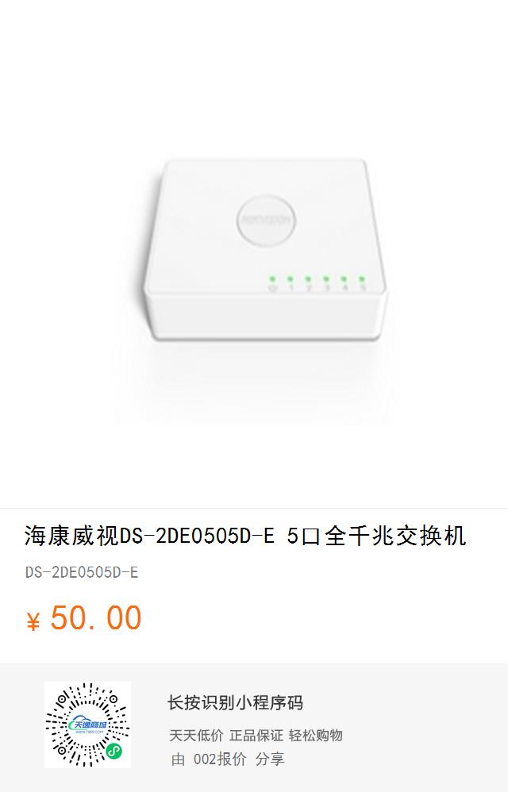Click the 002报价 sharer name
The image size is (508, 792).
pyautogui.click(x=220, y=759)
